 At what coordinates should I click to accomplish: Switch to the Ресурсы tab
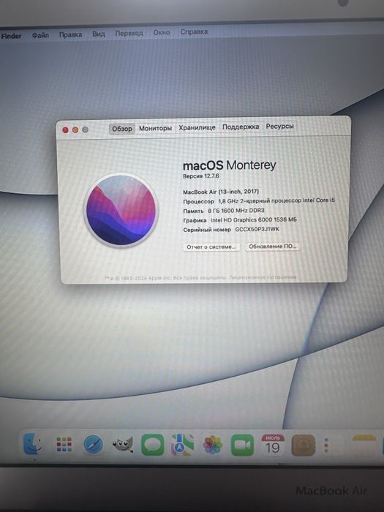279,126
